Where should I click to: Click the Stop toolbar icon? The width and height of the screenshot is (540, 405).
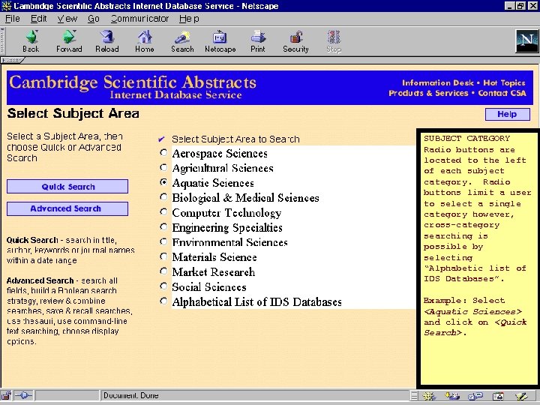[334, 37]
